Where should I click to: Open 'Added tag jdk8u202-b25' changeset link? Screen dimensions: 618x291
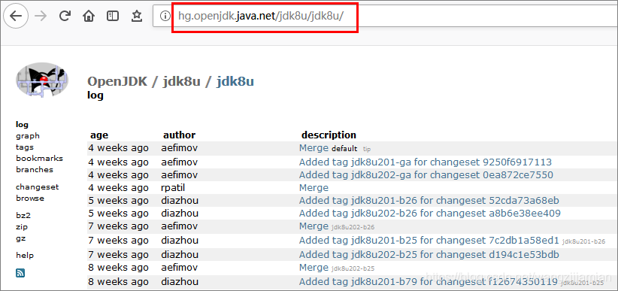tap(429, 255)
